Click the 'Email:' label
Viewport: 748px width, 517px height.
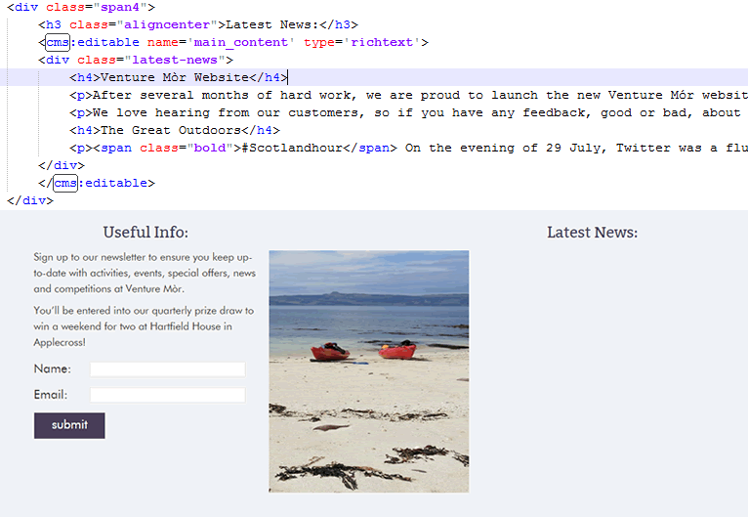point(51,395)
